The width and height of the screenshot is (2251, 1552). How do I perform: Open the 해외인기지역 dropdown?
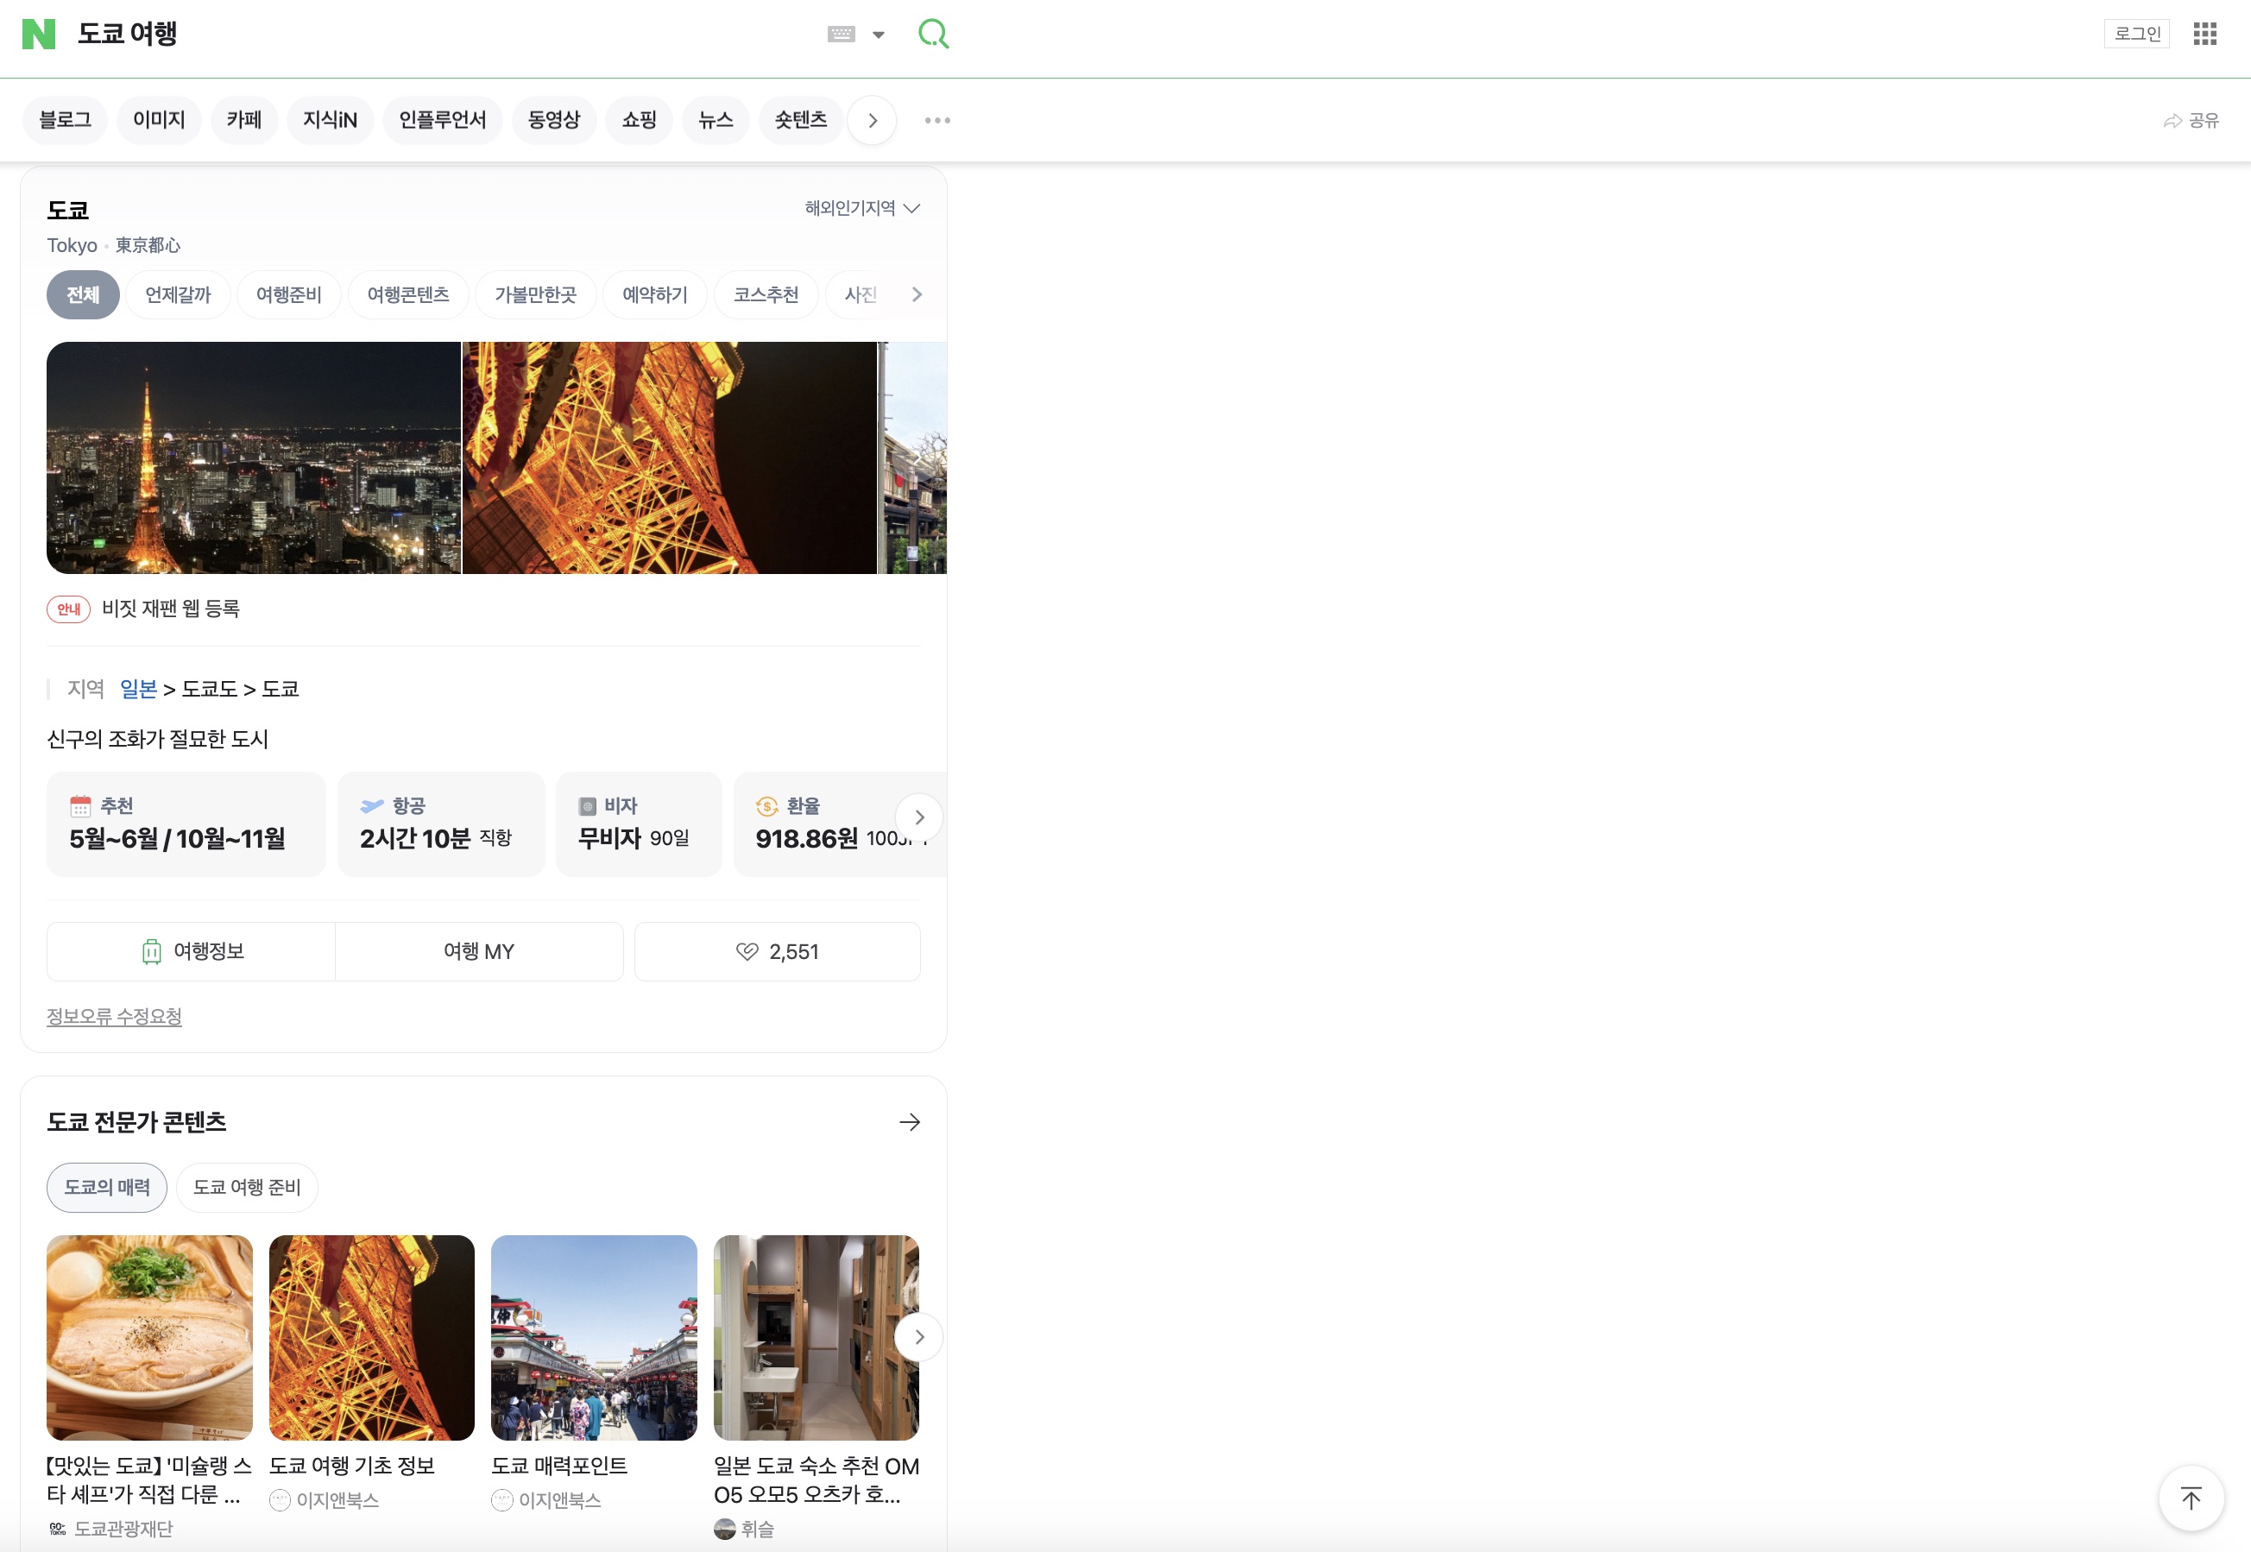click(860, 207)
